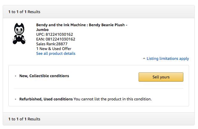Screen dimensions: 198x129
Task: Click the "You cannot list the product" message
Action: click(x=113, y=99)
